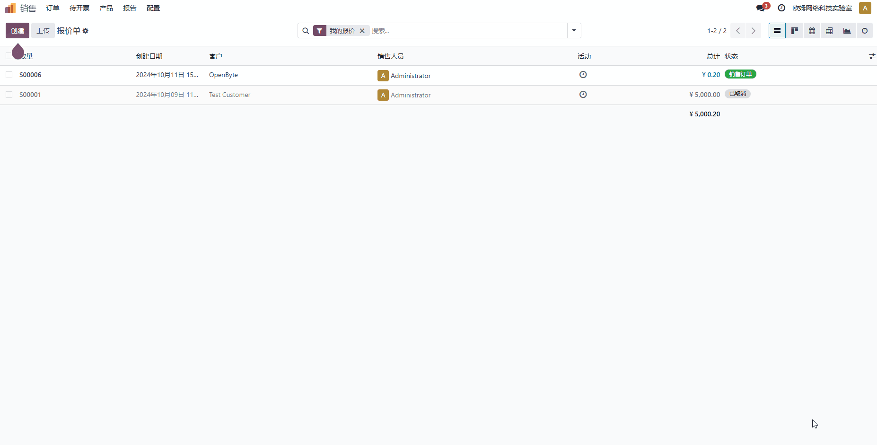The height and width of the screenshot is (445, 877).
Task: Open the 欧姆网络科技实验室 company switcher
Action: pyautogui.click(x=822, y=8)
